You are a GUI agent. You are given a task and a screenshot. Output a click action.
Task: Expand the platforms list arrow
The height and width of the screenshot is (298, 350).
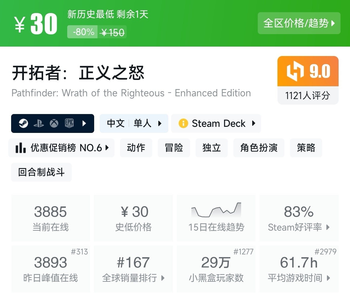click(x=84, y=123)
